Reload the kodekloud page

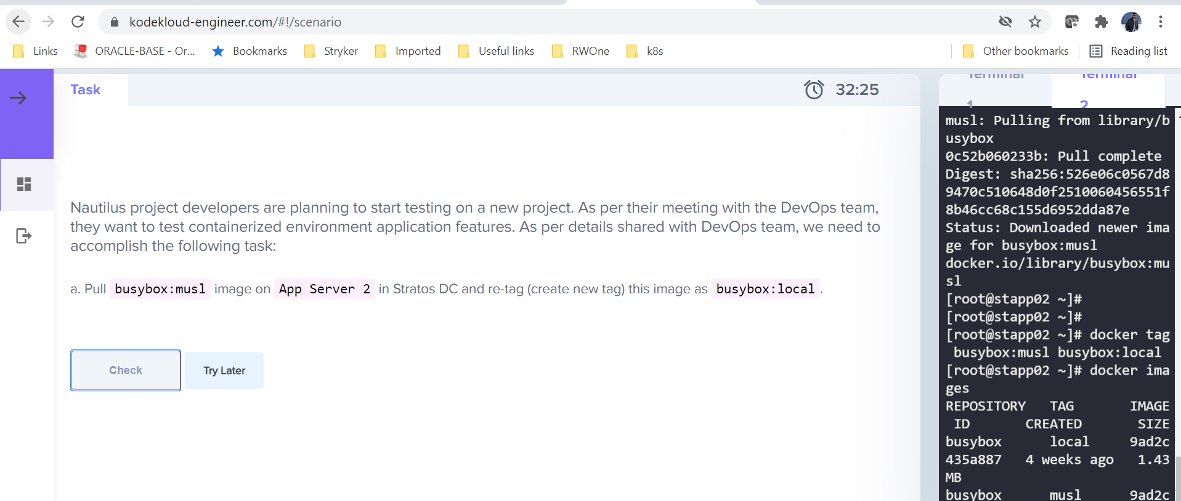click(x=78, y=22)
